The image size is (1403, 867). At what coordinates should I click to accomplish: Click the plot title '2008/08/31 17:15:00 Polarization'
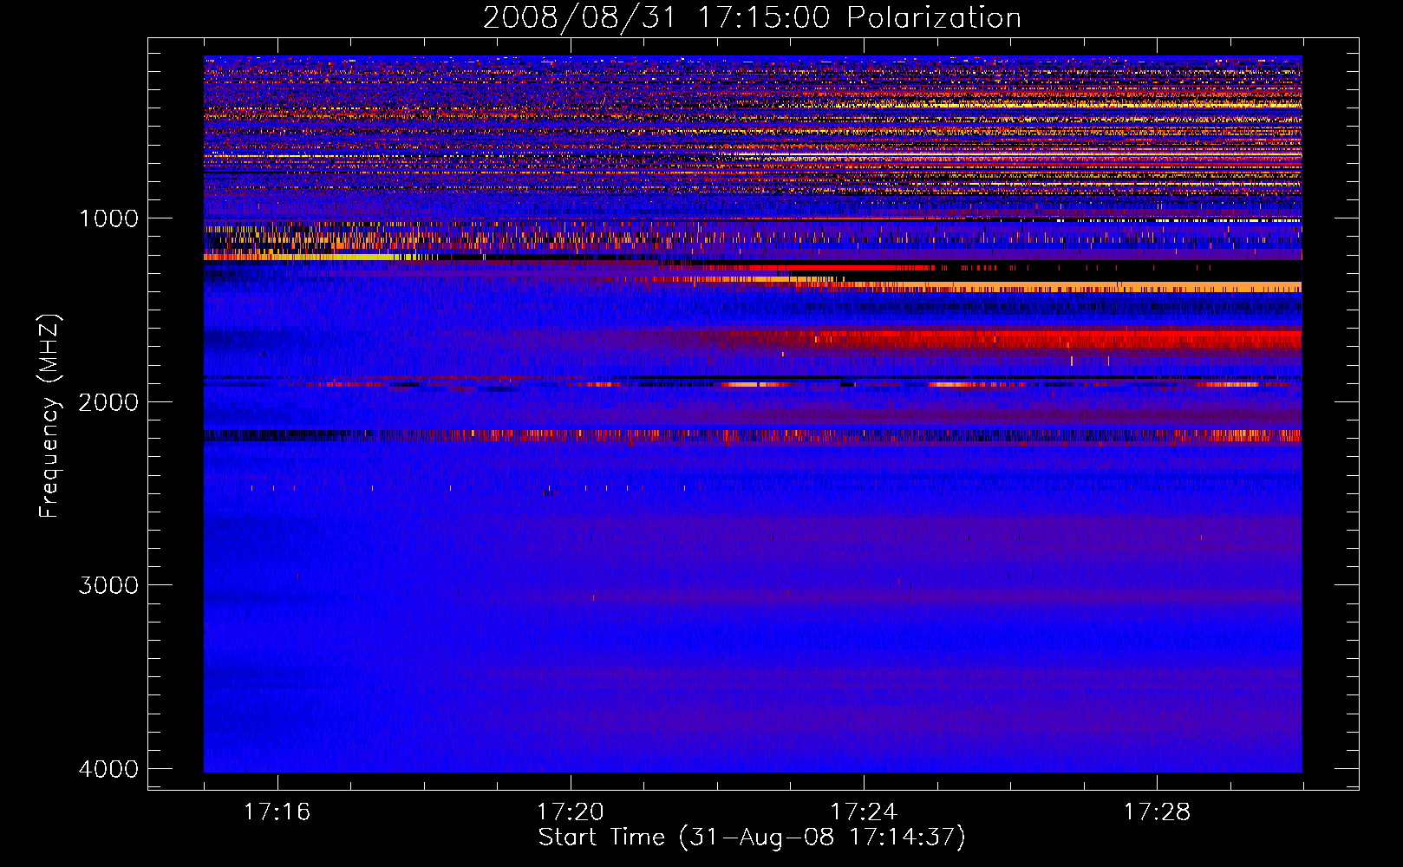(x=752, y=18)
